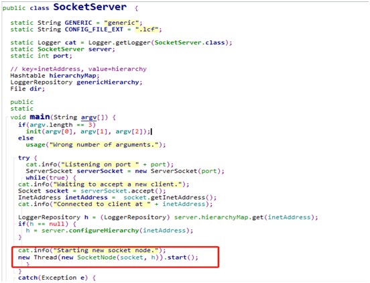Click the comment 'key=inetAddress, value=hierarchy'

coord(84,69)
